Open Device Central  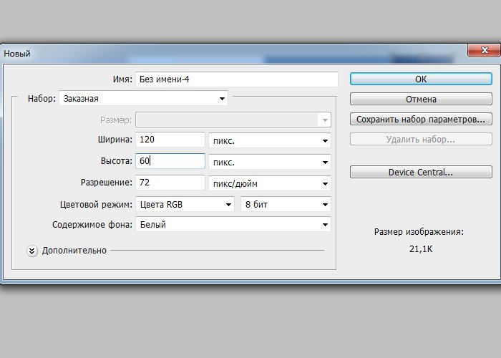click(421, 173)
